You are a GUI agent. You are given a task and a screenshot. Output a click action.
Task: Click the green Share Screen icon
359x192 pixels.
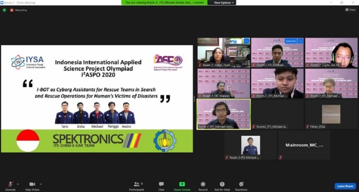182,184
